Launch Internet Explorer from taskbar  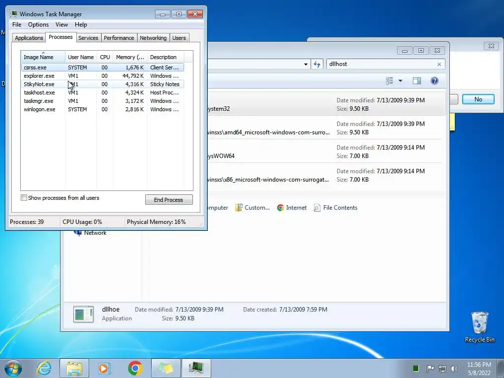(x=44, y=368)
